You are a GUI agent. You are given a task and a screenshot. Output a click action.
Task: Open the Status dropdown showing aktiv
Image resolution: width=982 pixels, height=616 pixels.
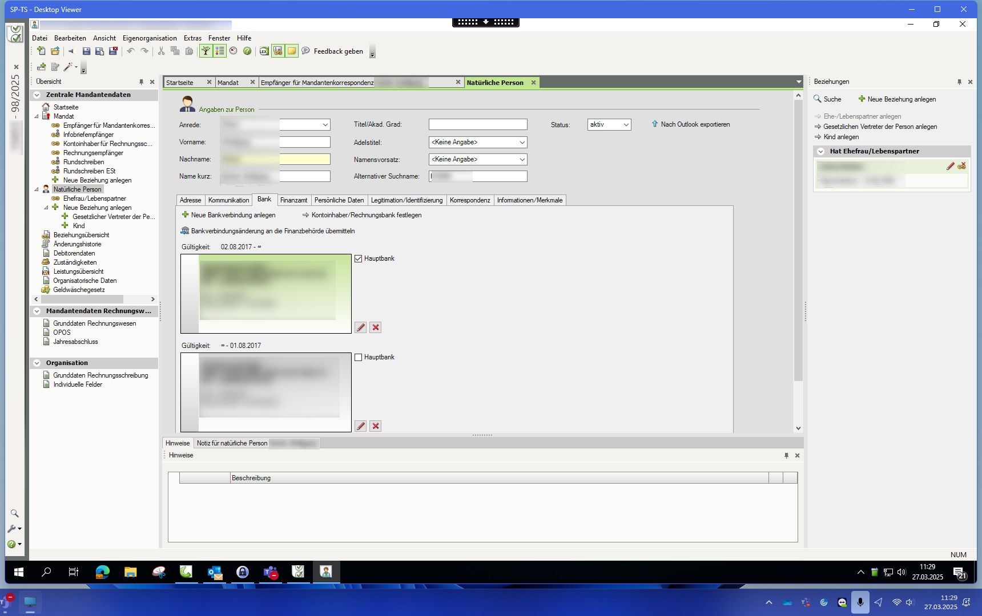(609, 124)
